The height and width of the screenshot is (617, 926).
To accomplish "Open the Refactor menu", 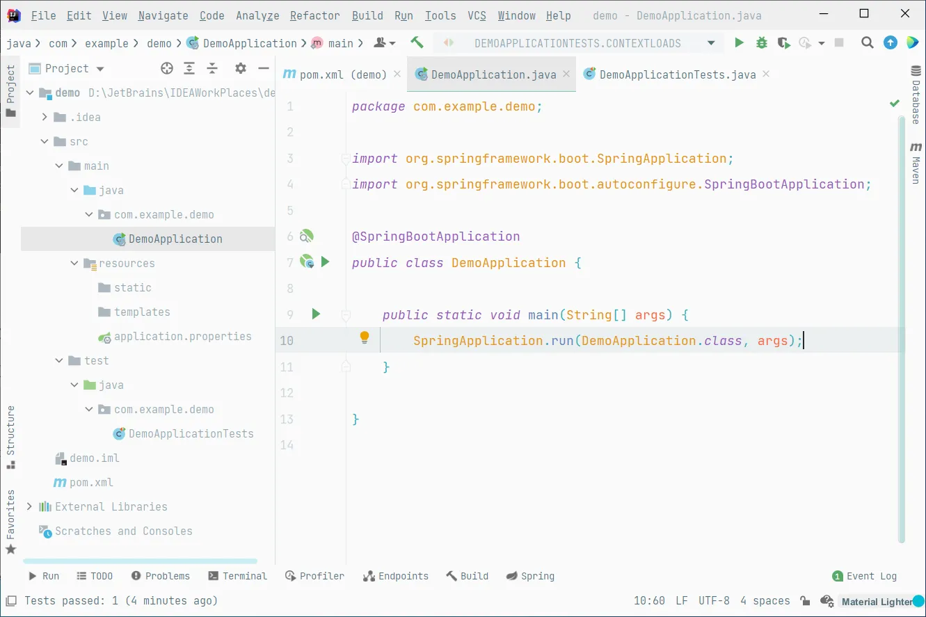I will pos(315,15).
